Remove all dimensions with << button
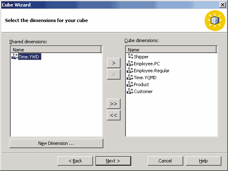The width and height of the screenshot is (228, 171). pyautogui.click(x=114, y=115)
